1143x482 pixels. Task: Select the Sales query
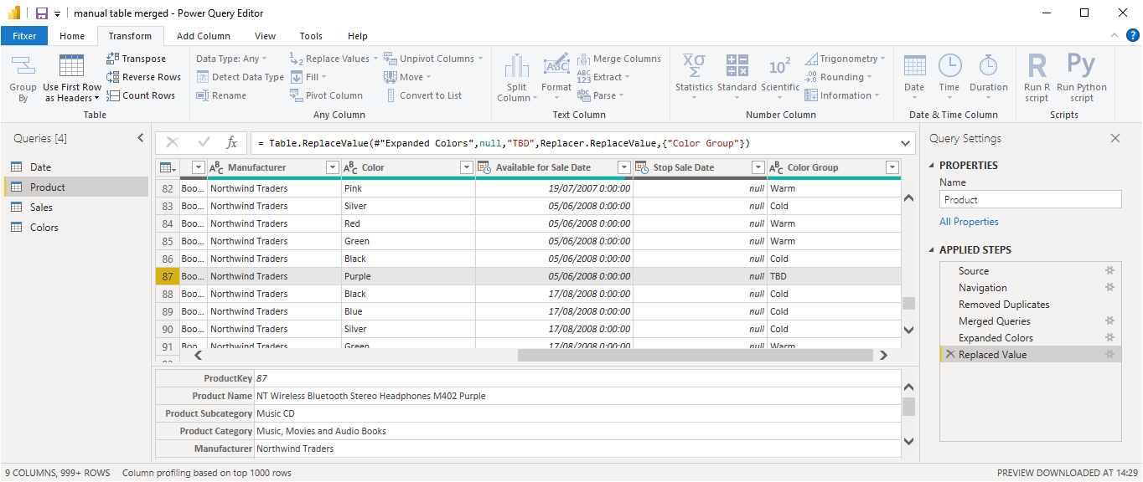(41, 208)
